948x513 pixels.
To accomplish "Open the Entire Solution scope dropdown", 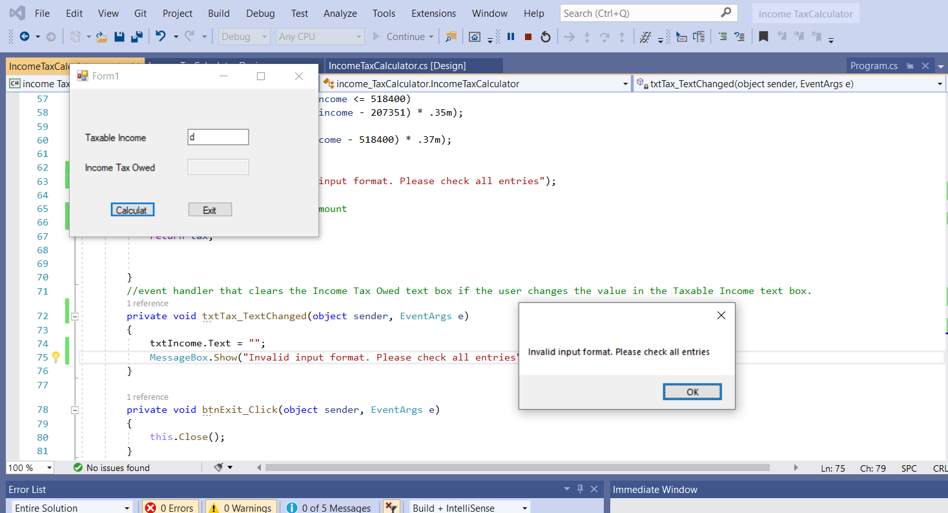I will pos(71,507).
